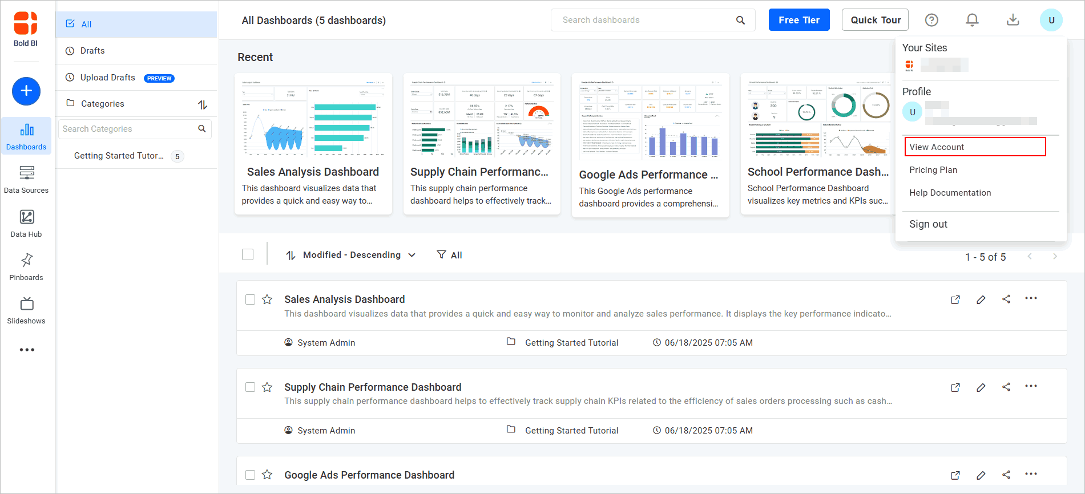Open the Dashboards sidebar section
This screenshot has width=1085, height=494.
point(26,136)
